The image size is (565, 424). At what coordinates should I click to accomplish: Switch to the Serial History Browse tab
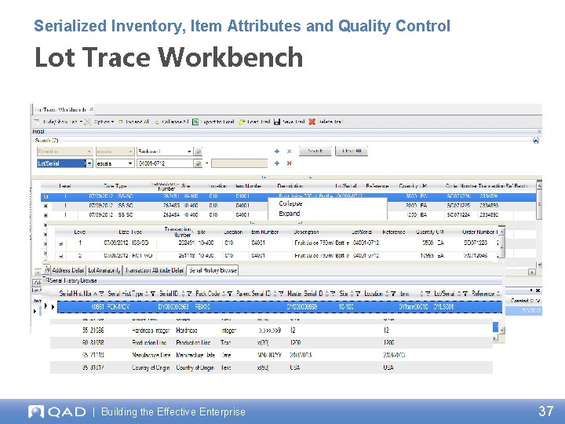[x=213, y=270]
